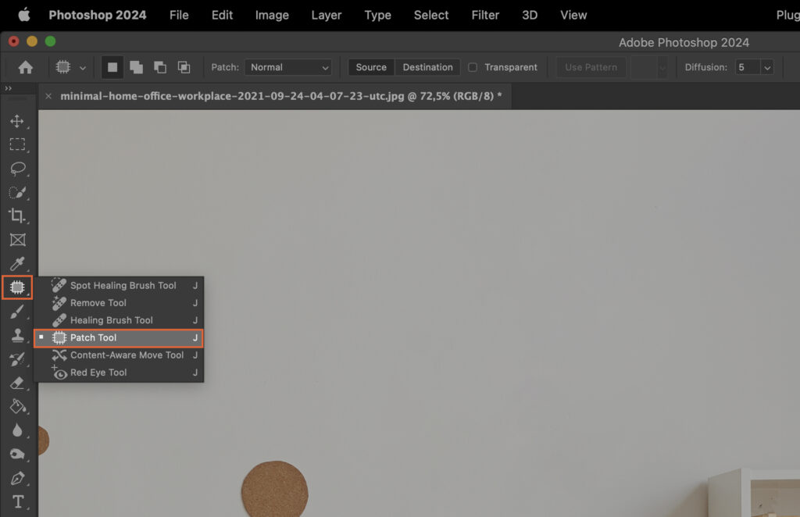Select the Eyedropper tool
This screenshot has height=517, width=800.
pyautogui.click(x=18, y=263)
